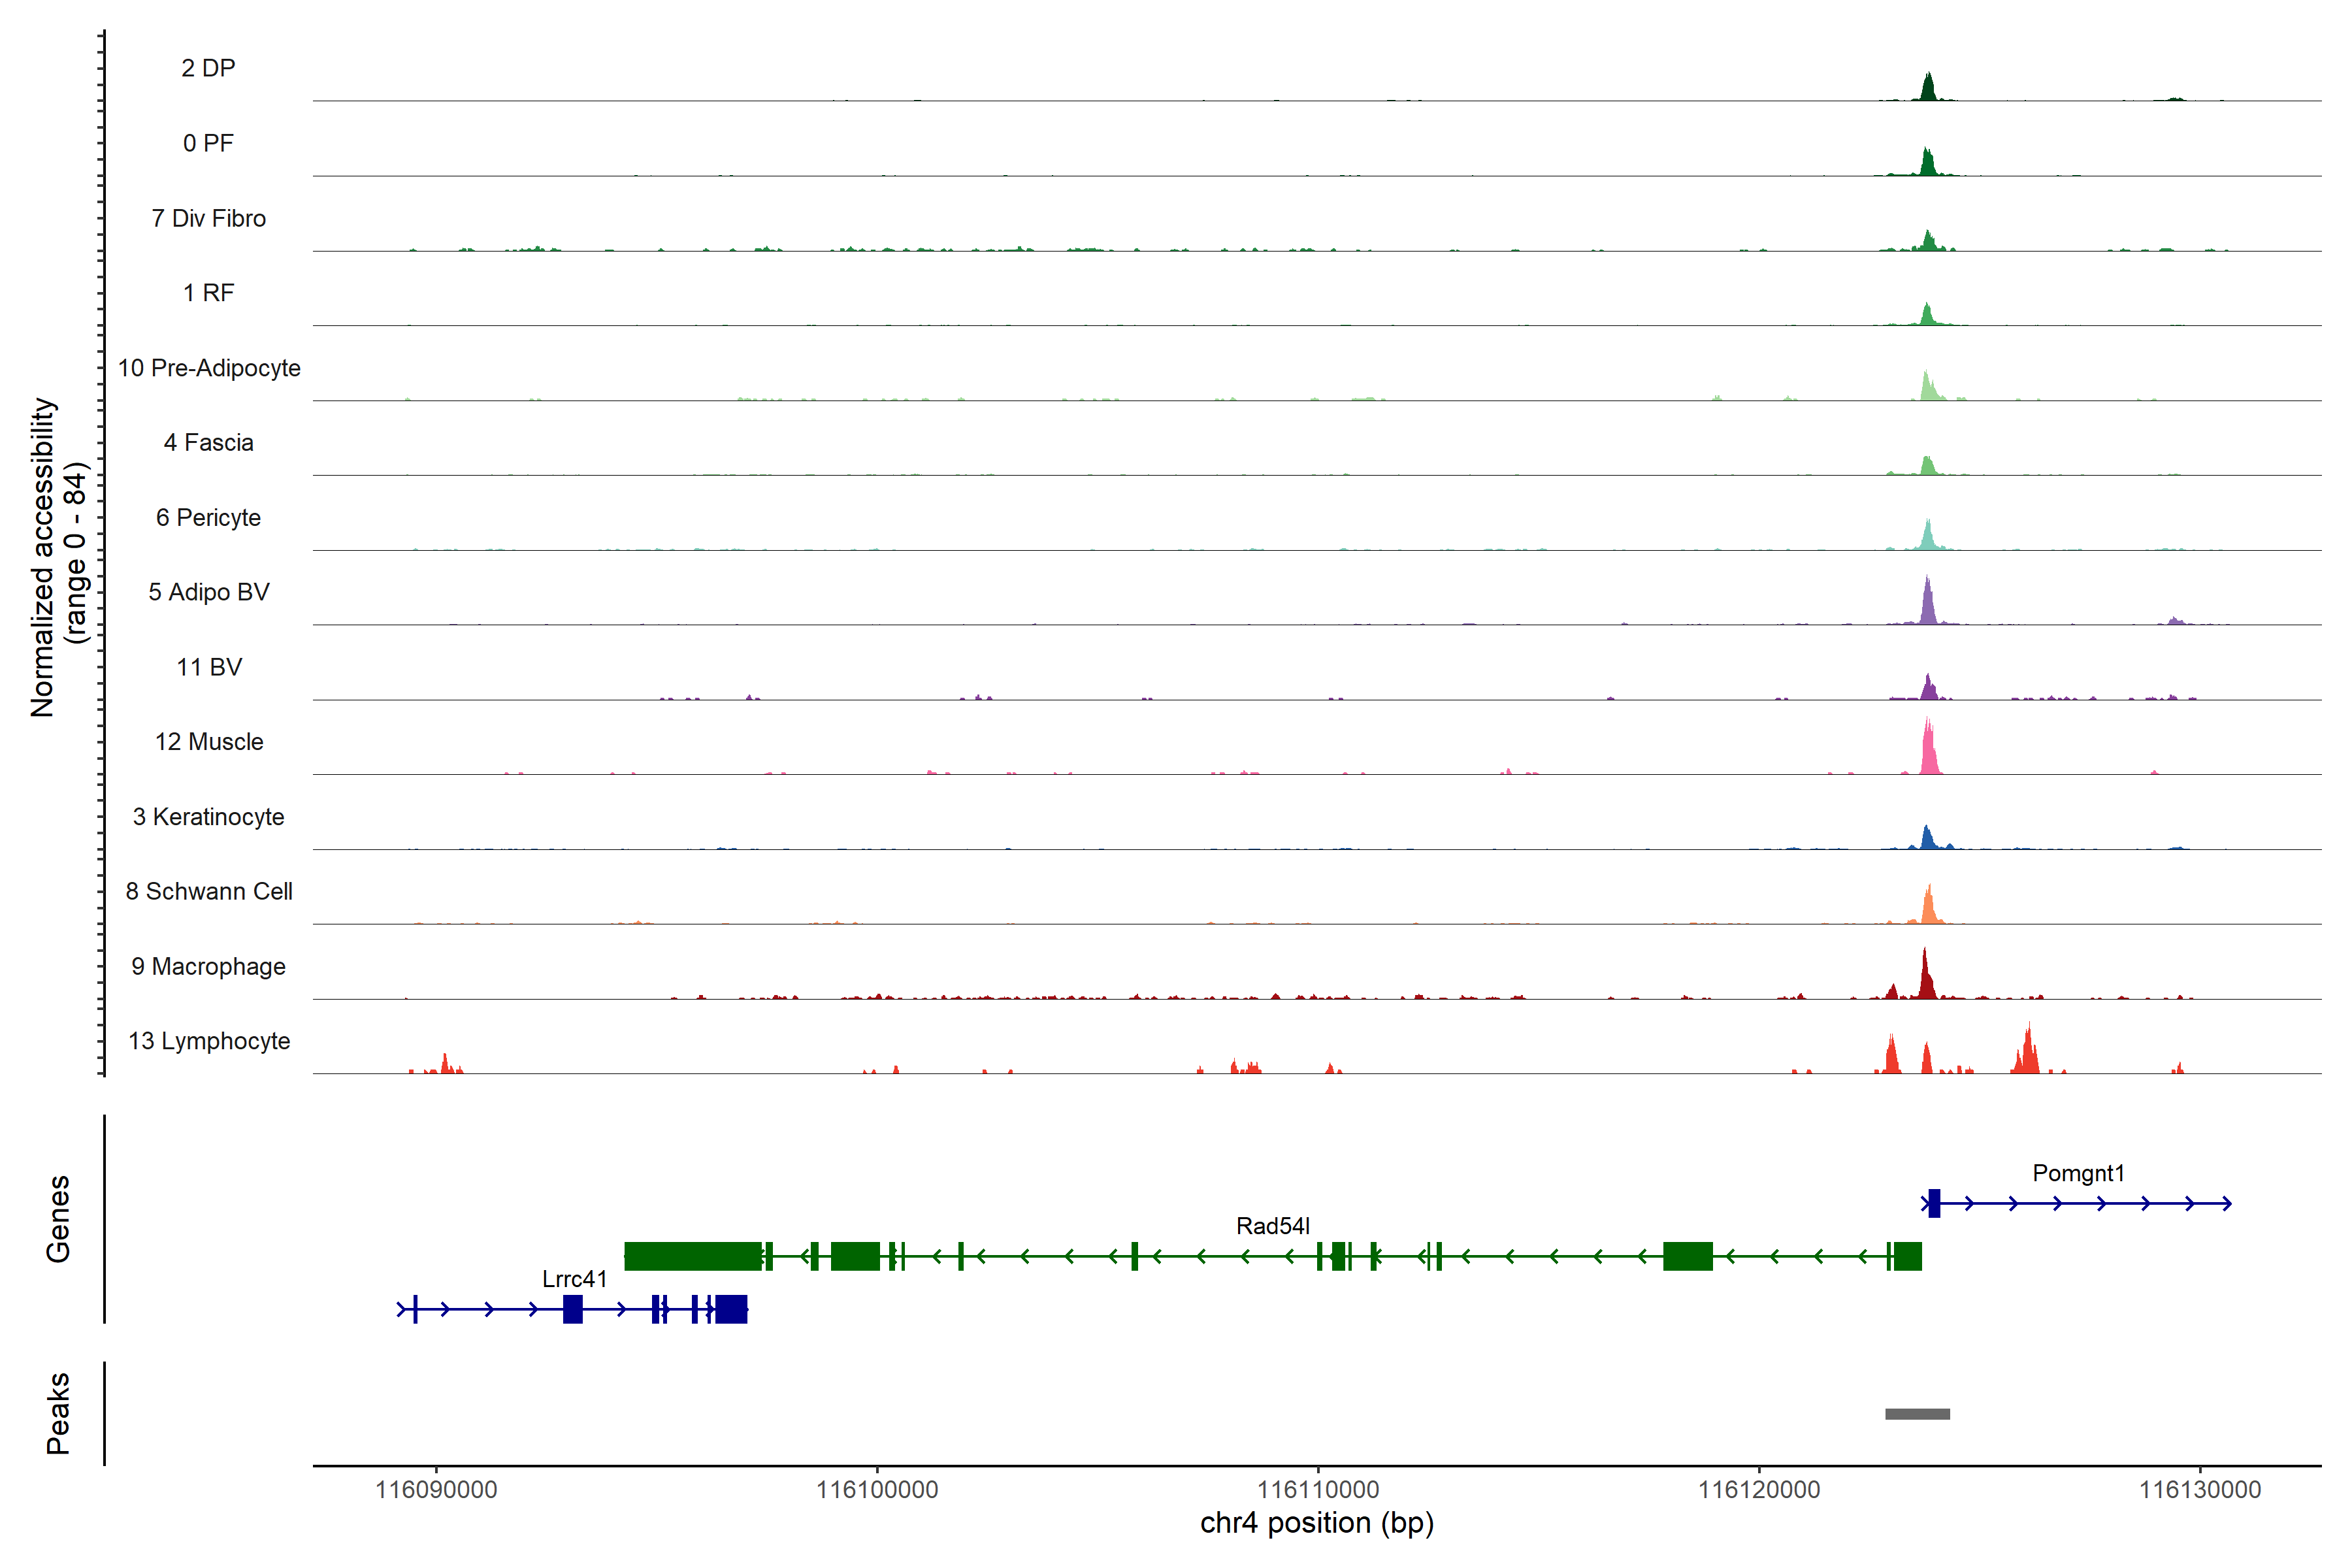Click the 3 Keratinocyte track label
Viewport: 2352px width, 1568px height.
click(x=209, y=817)
